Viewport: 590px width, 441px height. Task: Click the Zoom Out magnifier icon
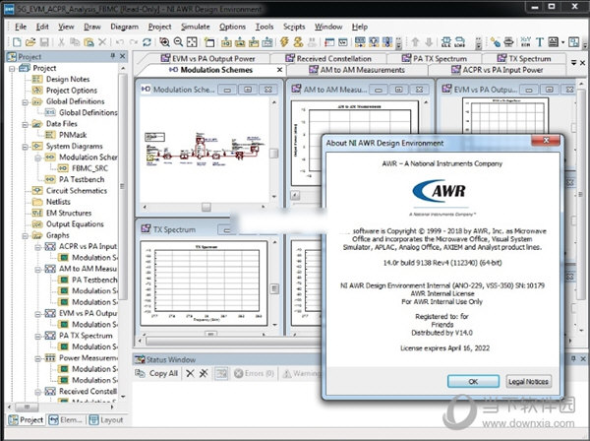click(178, 41)
